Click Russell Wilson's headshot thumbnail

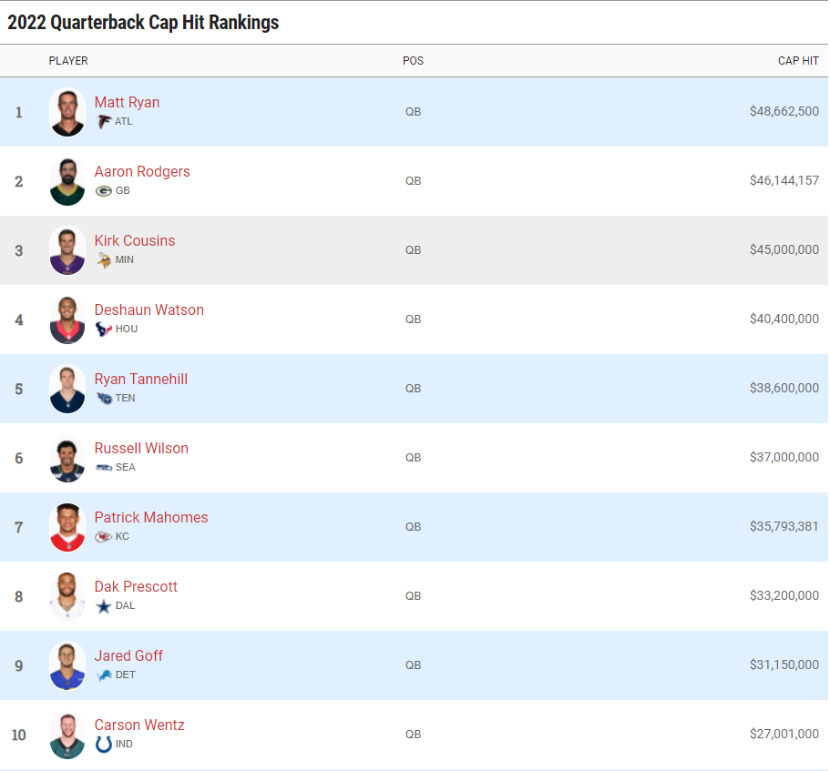point(67,459)
